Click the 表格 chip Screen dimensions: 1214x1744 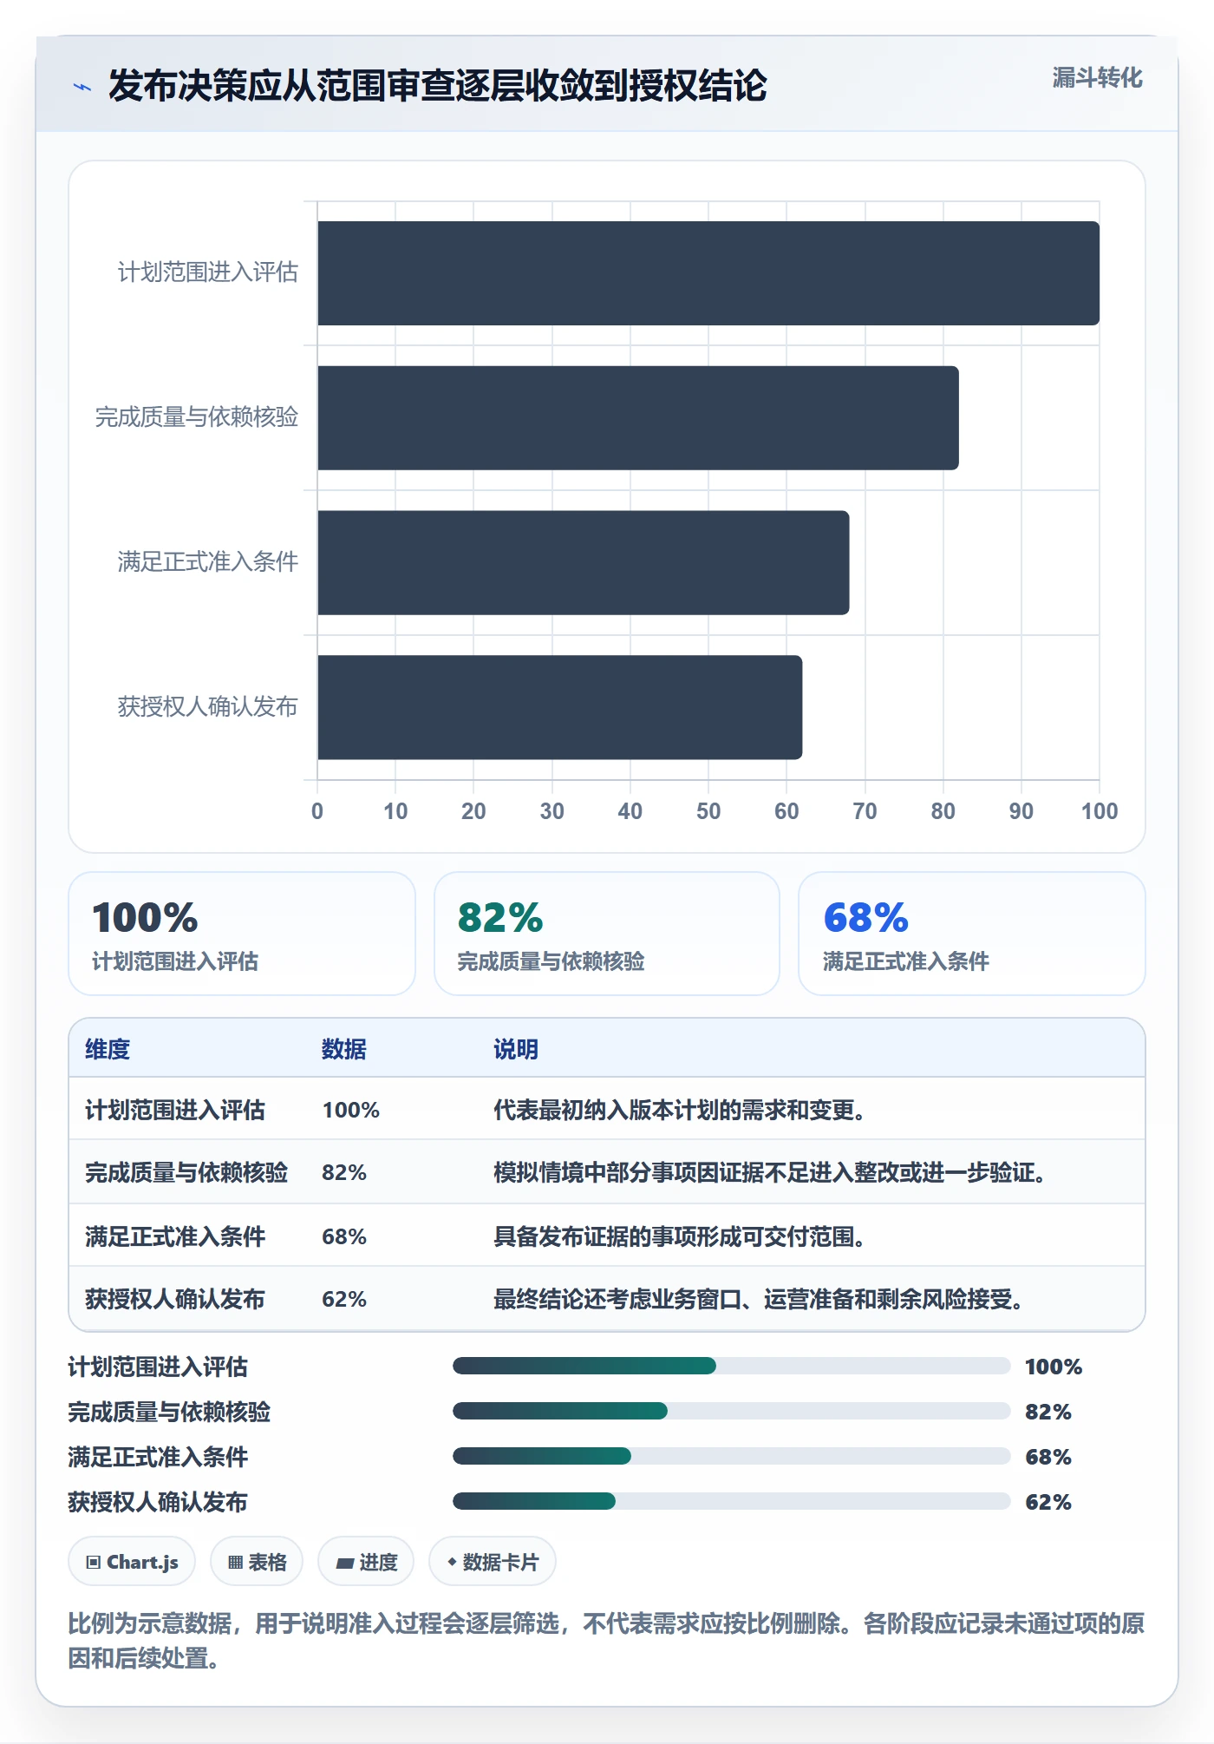pos(257,1562)
